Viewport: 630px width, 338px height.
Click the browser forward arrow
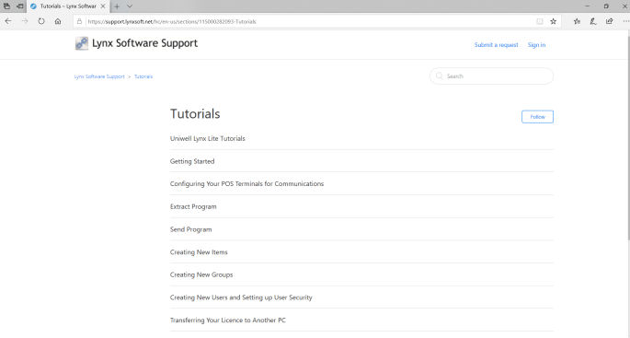(25, 21)
